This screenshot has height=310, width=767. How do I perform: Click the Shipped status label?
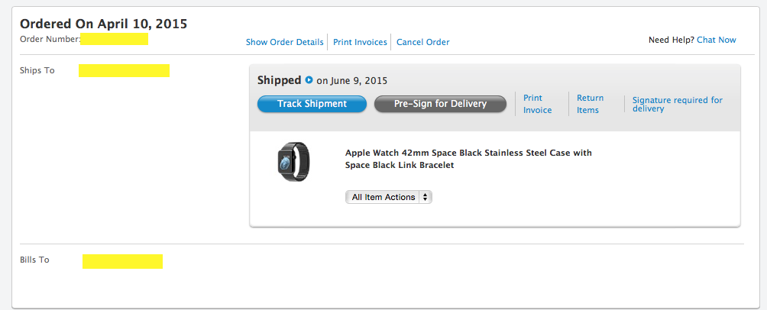tap(279, 80)
